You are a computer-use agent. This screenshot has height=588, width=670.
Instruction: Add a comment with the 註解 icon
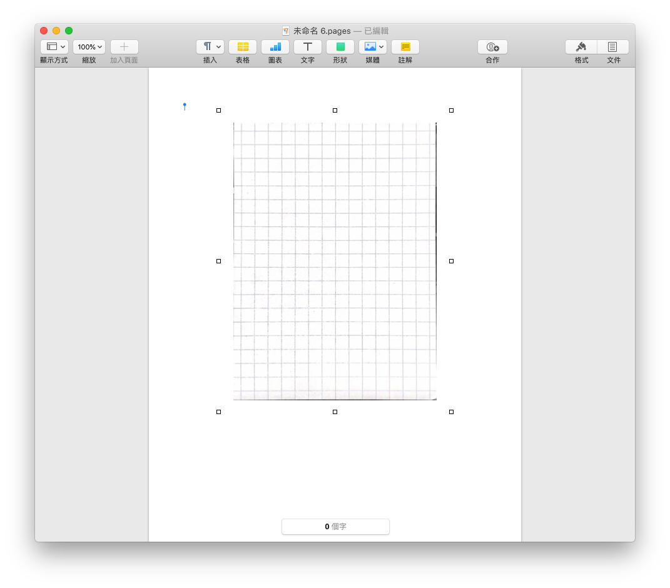pos(405,46)
